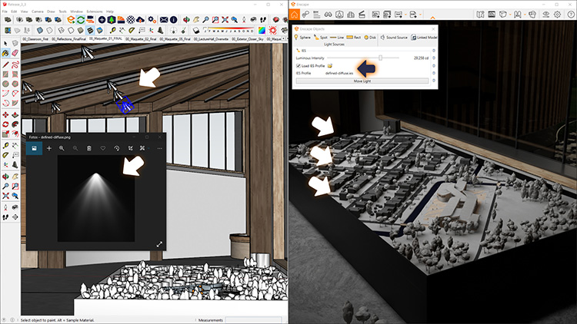
Task: Click the Measurements input field
Action: (x=253, y=320)
